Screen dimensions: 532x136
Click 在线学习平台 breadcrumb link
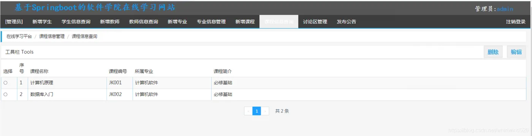(x=19, y=37)
